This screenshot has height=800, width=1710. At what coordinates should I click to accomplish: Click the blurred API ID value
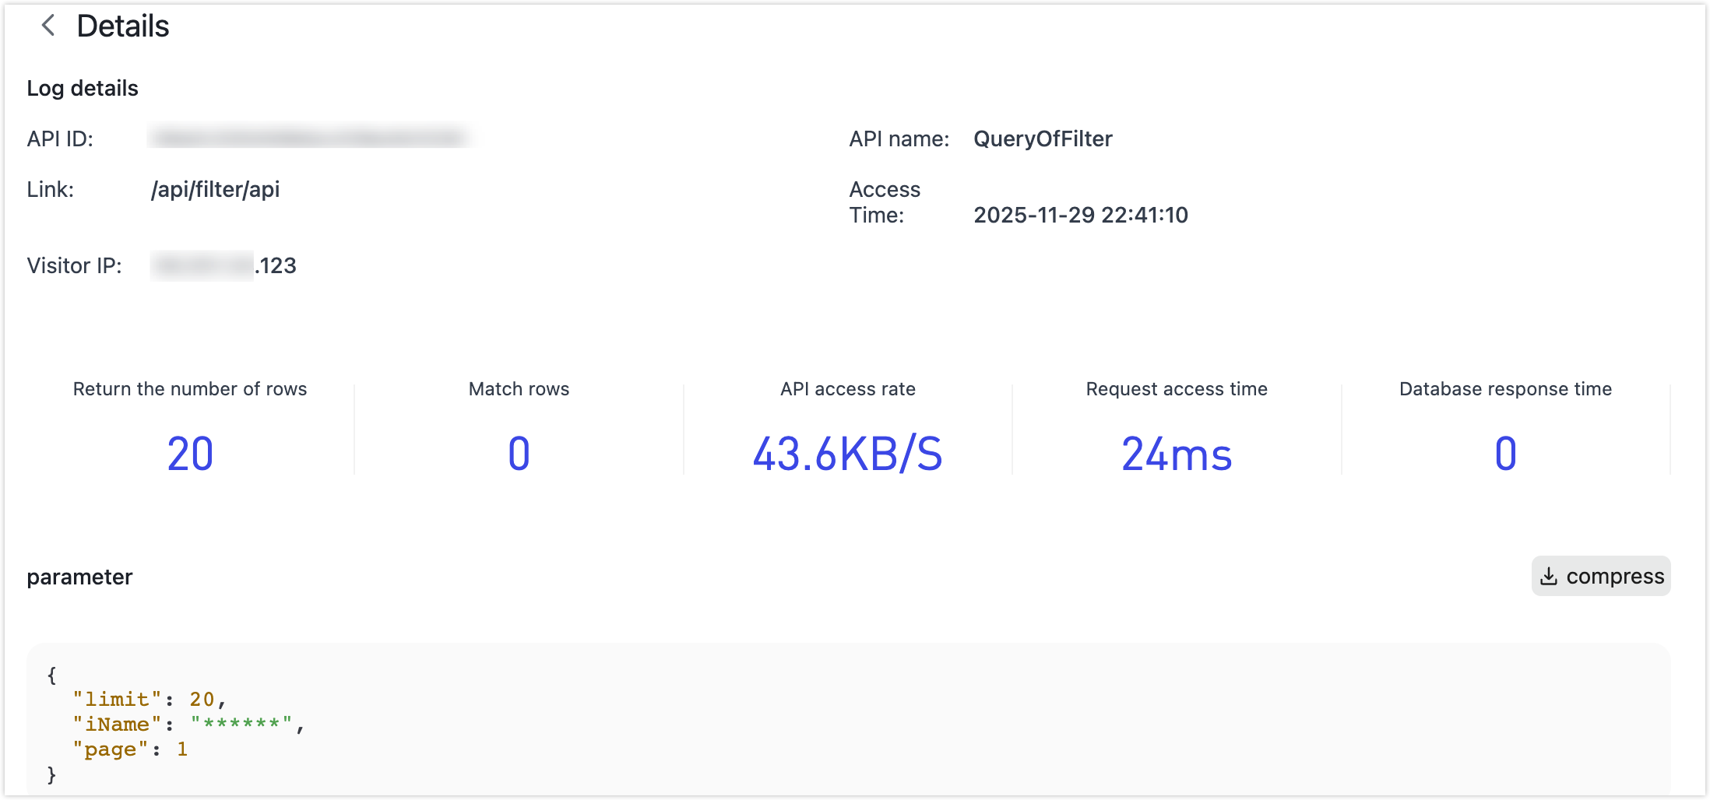pos(308,139)
